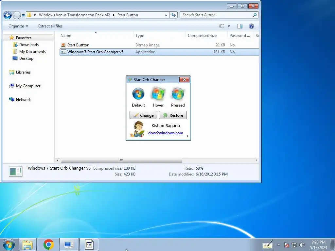335x251 pixels.
Task: Click the Start Orb Changer title icon
Action: [x=130, y=80]
